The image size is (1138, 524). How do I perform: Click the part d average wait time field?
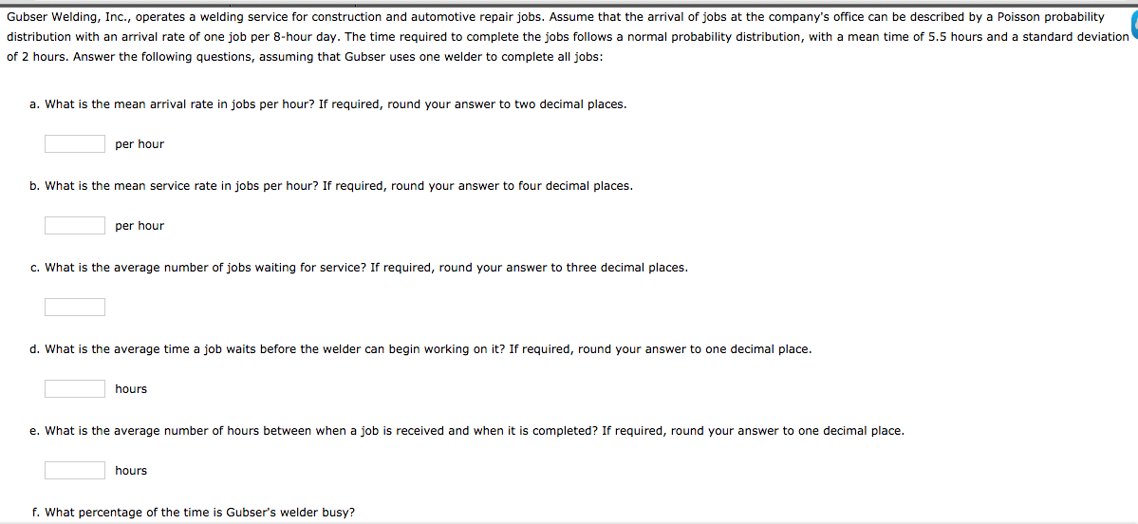click(75, 389)
